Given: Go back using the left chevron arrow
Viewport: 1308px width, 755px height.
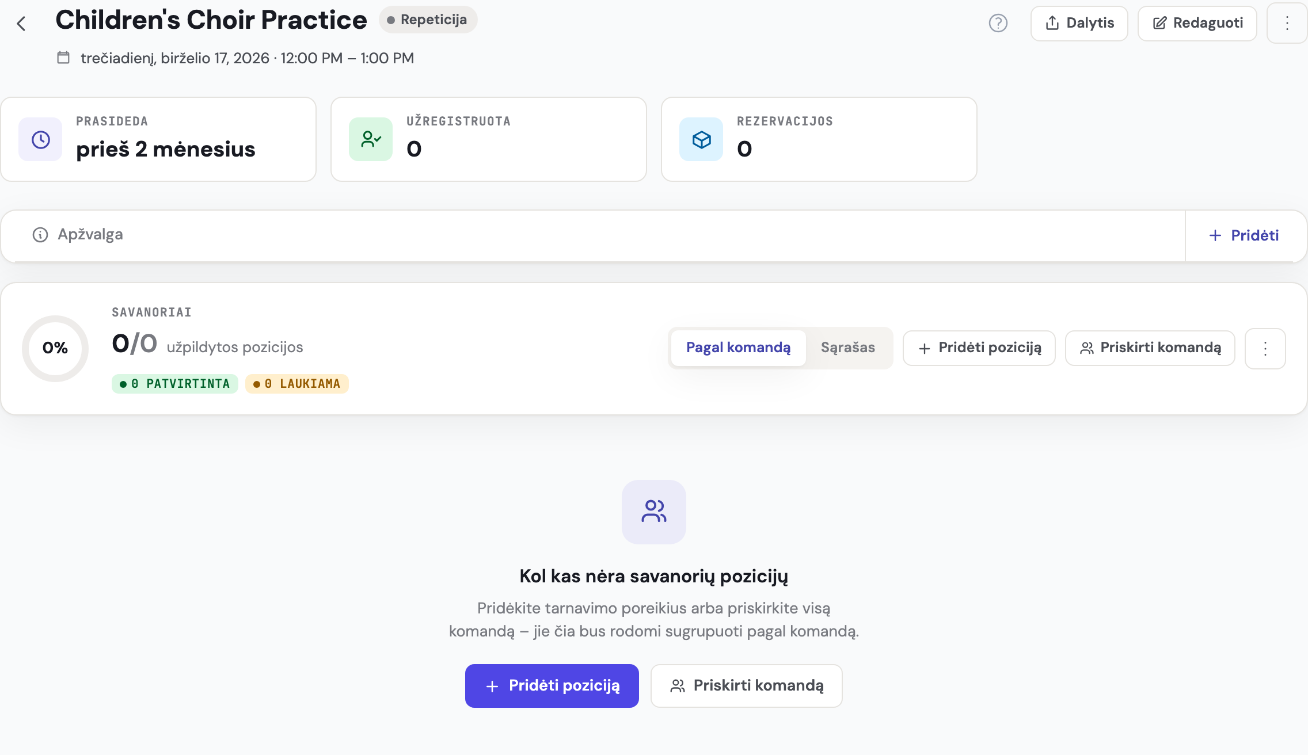Looking at the screenshot, I should click(21, 24).
